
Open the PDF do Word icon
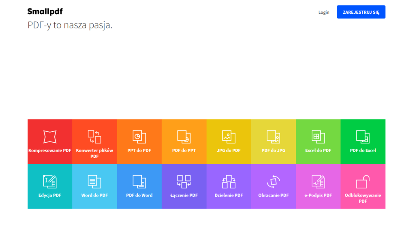[x=139, y=181]
